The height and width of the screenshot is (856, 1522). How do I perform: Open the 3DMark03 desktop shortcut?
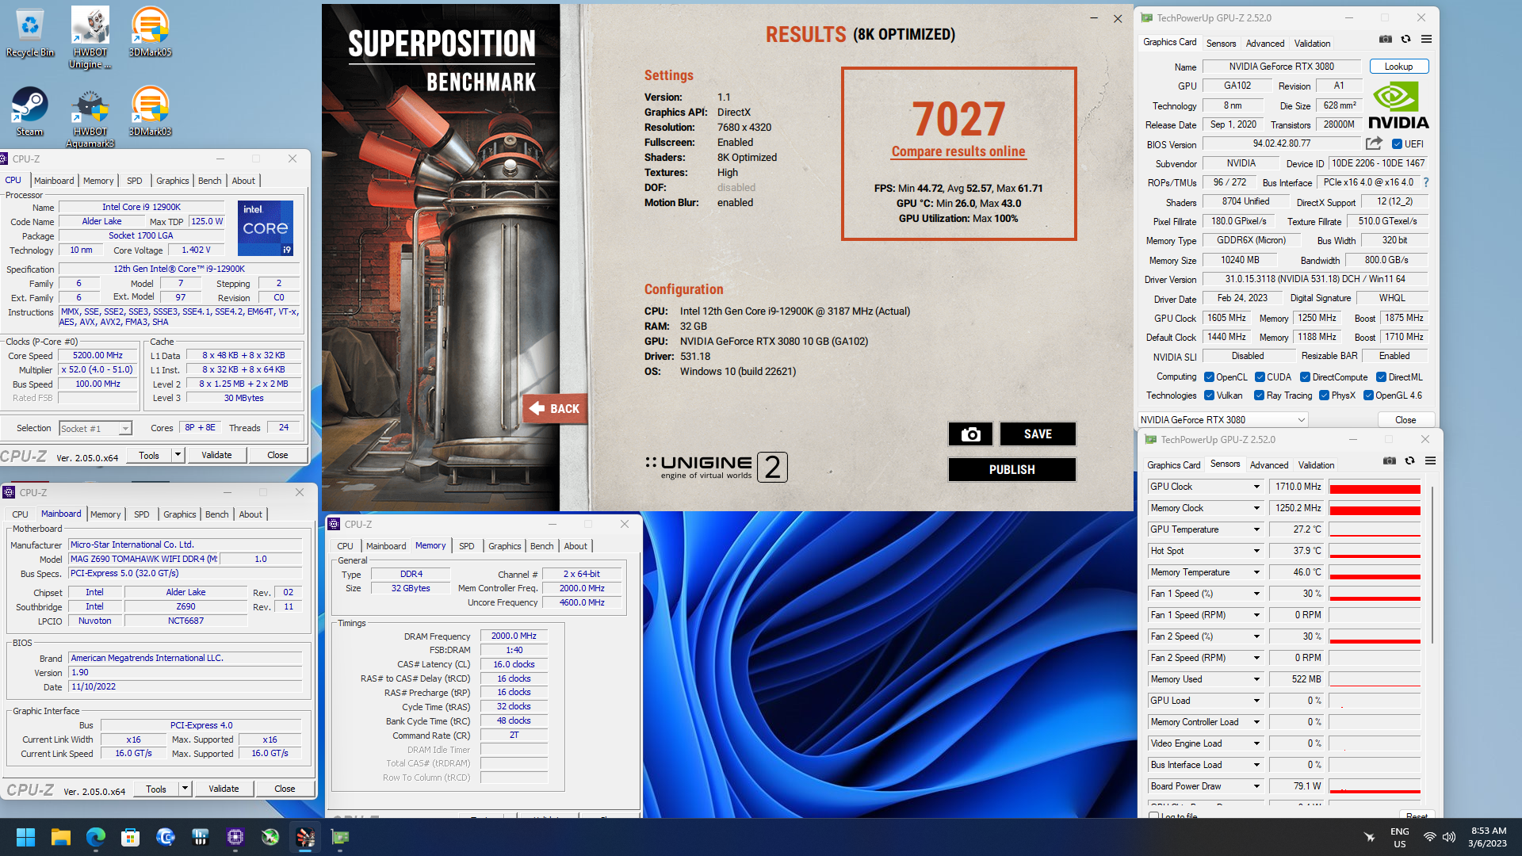point(150,111)
